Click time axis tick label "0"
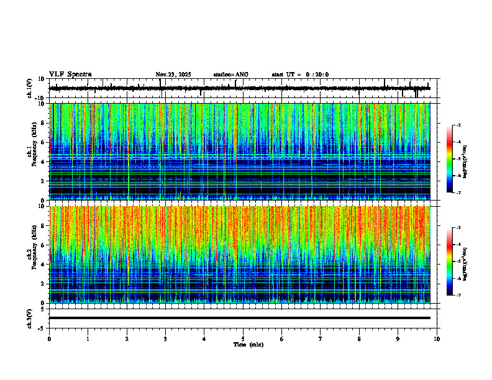The image size is (492, 380). [x=49, y=339]
